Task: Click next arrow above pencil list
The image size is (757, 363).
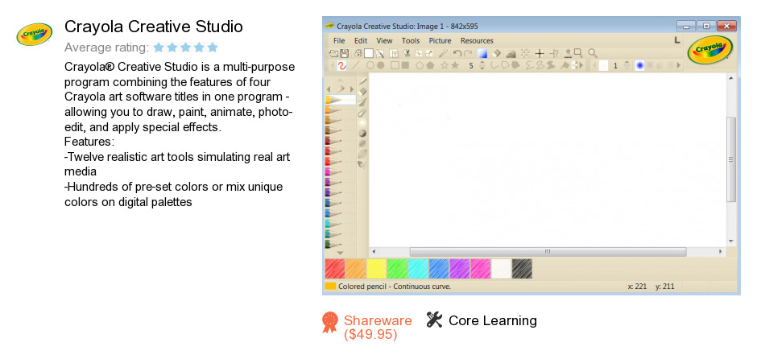Action: pyautogui.click(x=351, y=89)
